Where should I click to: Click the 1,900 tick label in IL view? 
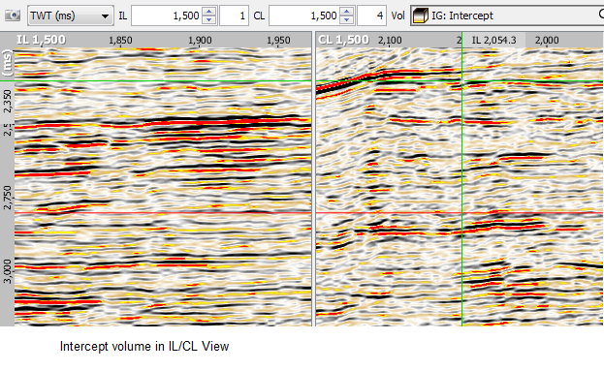pos(200,40)
